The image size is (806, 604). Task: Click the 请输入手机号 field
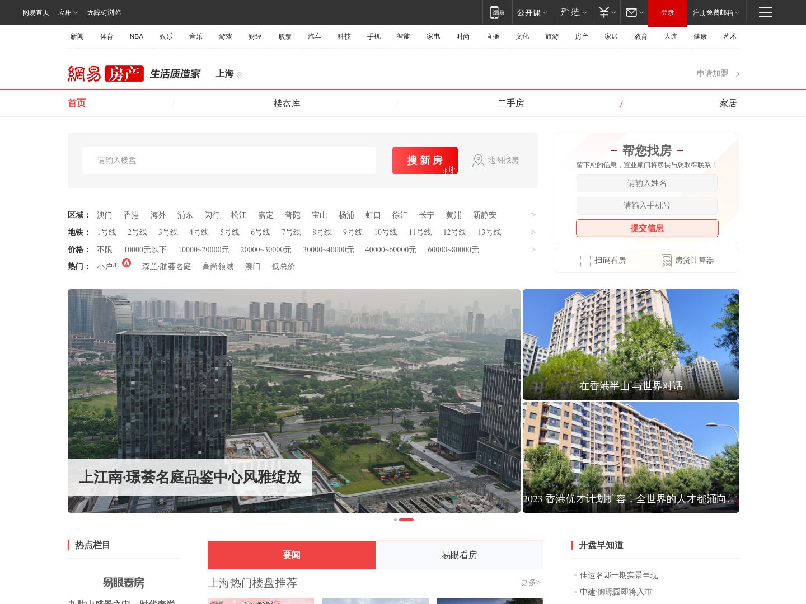tap(647, 206)
